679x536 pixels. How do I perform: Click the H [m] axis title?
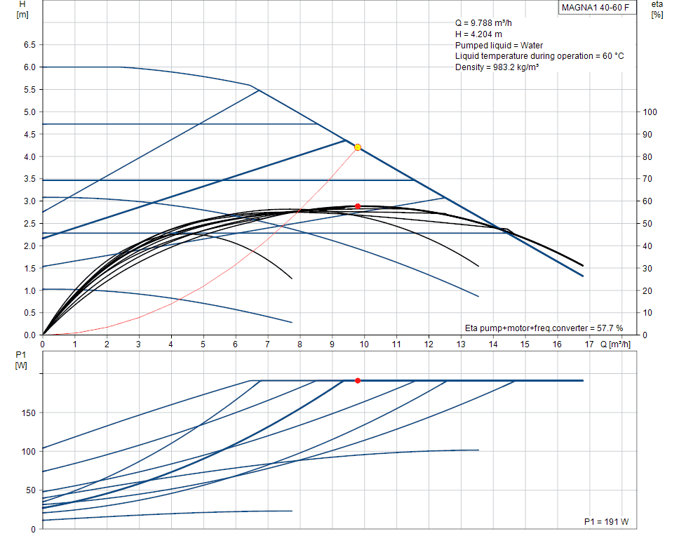click(22, 10)
